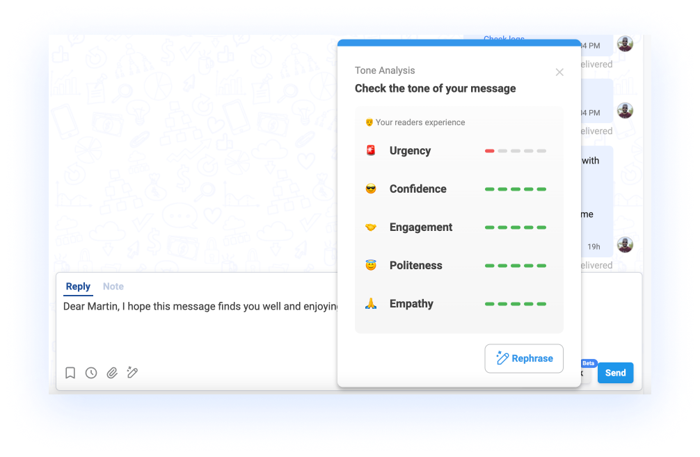Click the top sender avatar
The image size is (700, 457).
click(625, 44)
